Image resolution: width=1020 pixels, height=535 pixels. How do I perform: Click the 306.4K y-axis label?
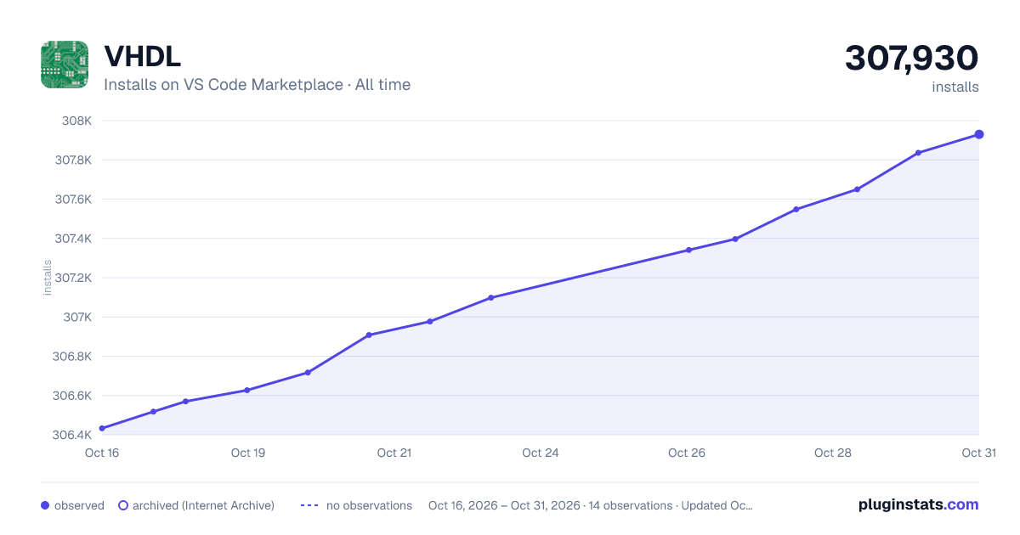72,435
